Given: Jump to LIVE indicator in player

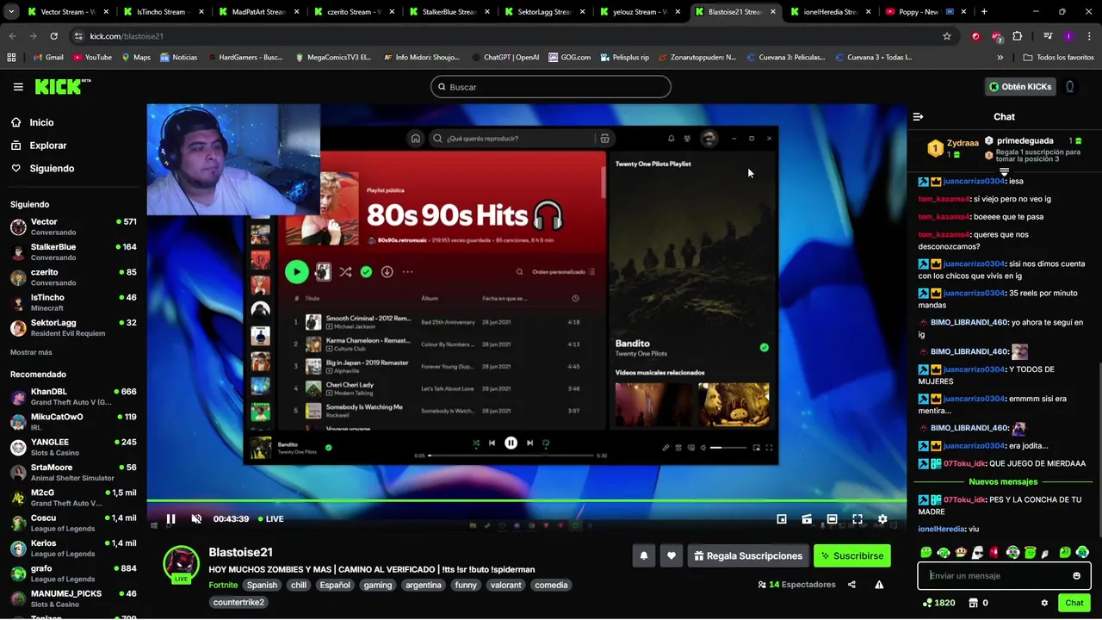Looking at the screenshot, I should tap(269, 519).
